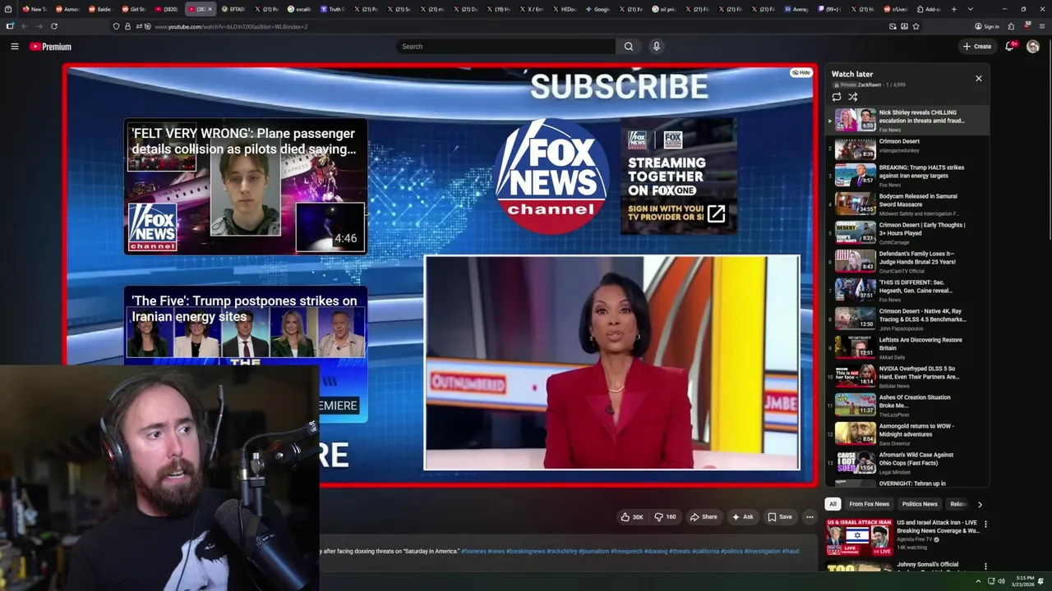
Task: Play Leftists Are Discovering Restore Britain
Action: tap(907, 348)
